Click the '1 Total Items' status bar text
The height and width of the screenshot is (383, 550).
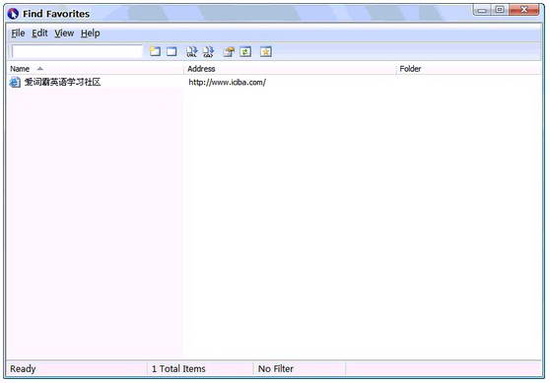[178, 368]
